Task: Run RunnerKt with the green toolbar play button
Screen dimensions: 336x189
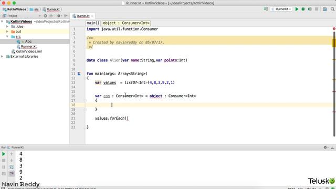Action: coord(297,9)
